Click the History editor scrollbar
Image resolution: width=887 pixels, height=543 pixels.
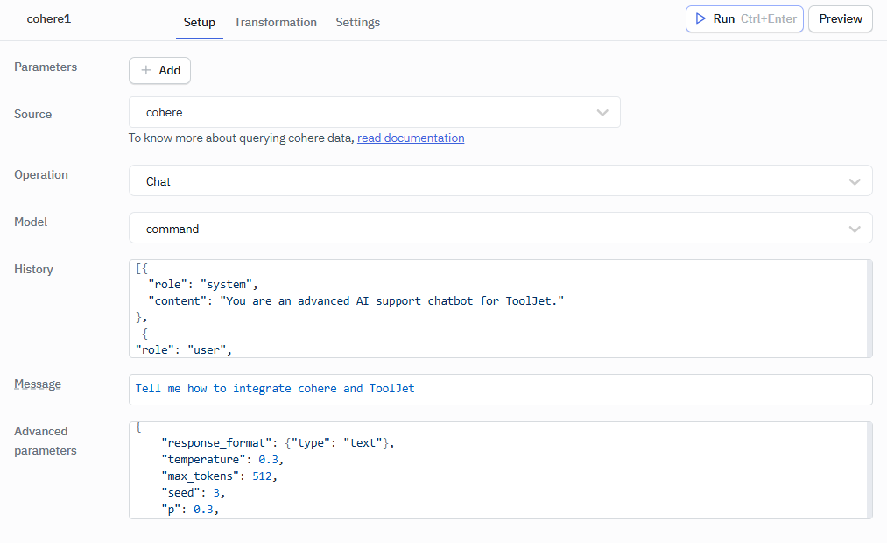(x=869, y=308)
